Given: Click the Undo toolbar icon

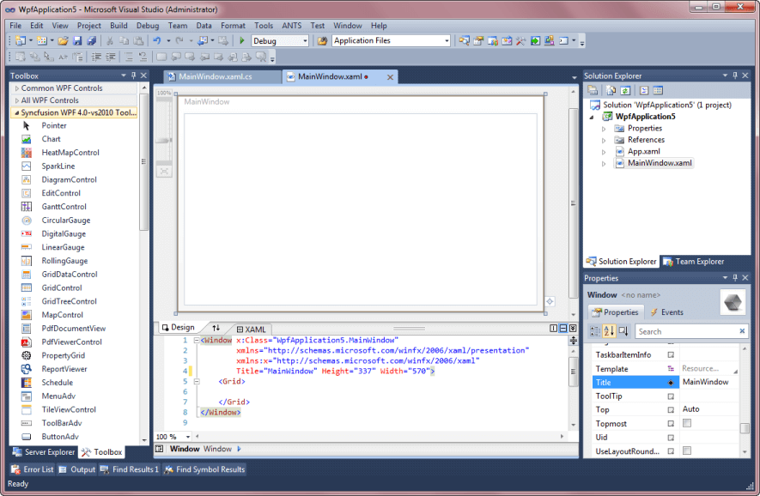Looking at the screenshot, I should (157, 40).
